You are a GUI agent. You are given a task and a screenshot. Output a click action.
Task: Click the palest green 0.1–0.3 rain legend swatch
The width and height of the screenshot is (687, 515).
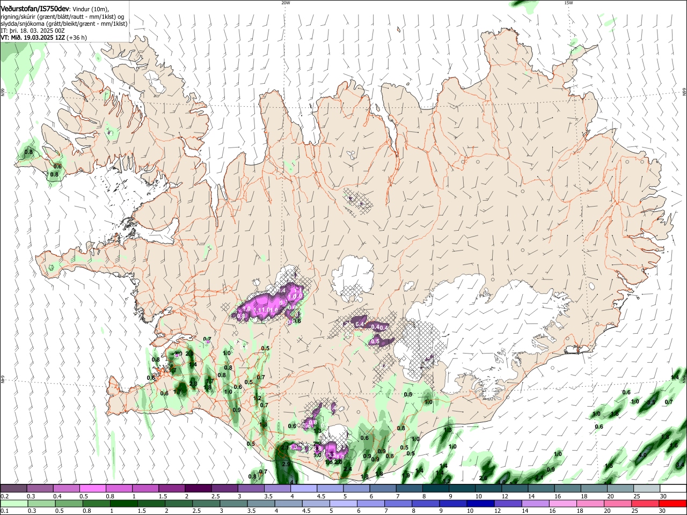pyautogui.click(x=14, y=503)
